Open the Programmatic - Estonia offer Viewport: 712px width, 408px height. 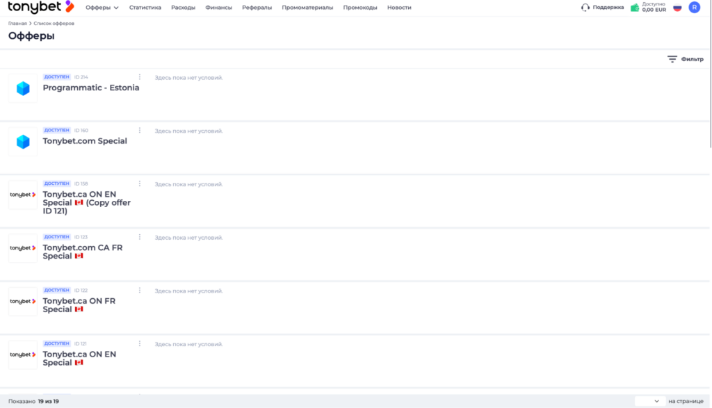click(x=91, y=88)
